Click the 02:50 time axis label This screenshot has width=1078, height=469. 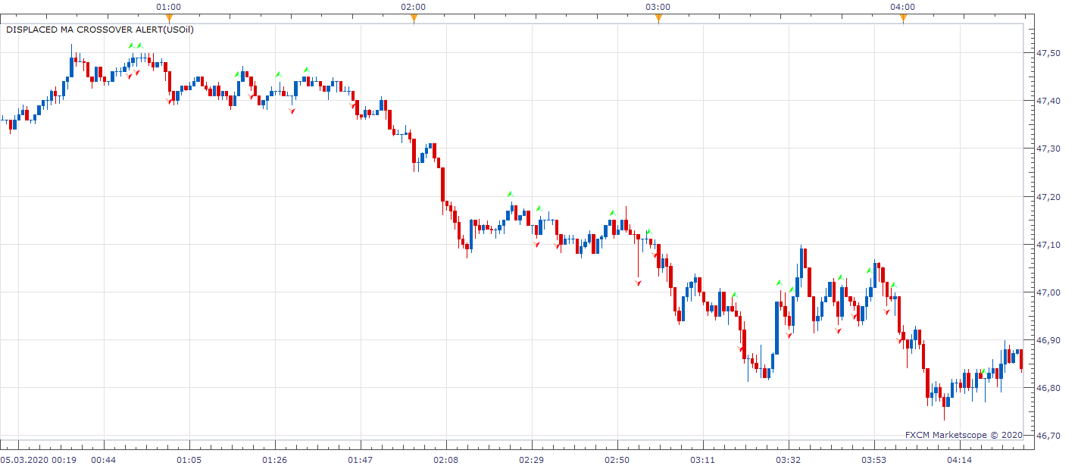point(617,460)
